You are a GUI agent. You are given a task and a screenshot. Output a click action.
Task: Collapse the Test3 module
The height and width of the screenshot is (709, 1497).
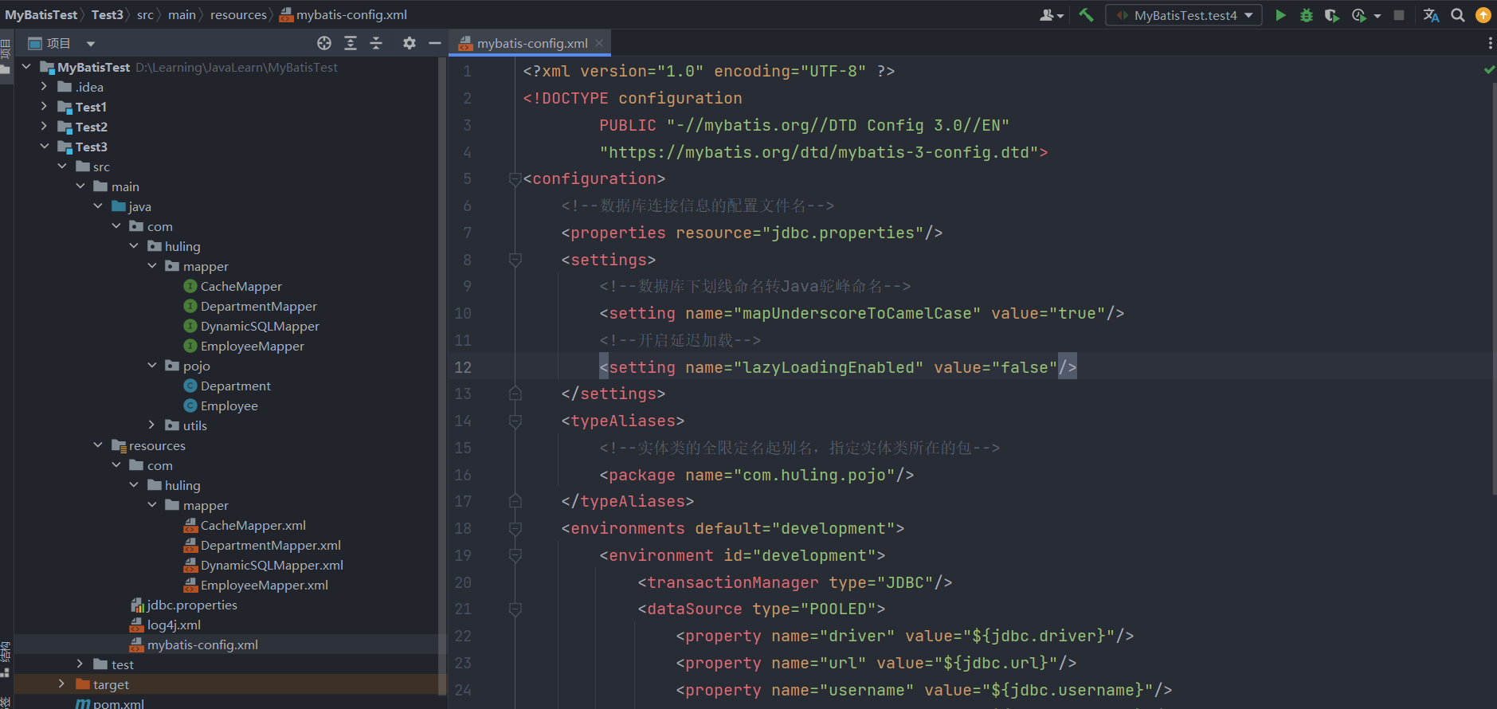tap(45, 147)
